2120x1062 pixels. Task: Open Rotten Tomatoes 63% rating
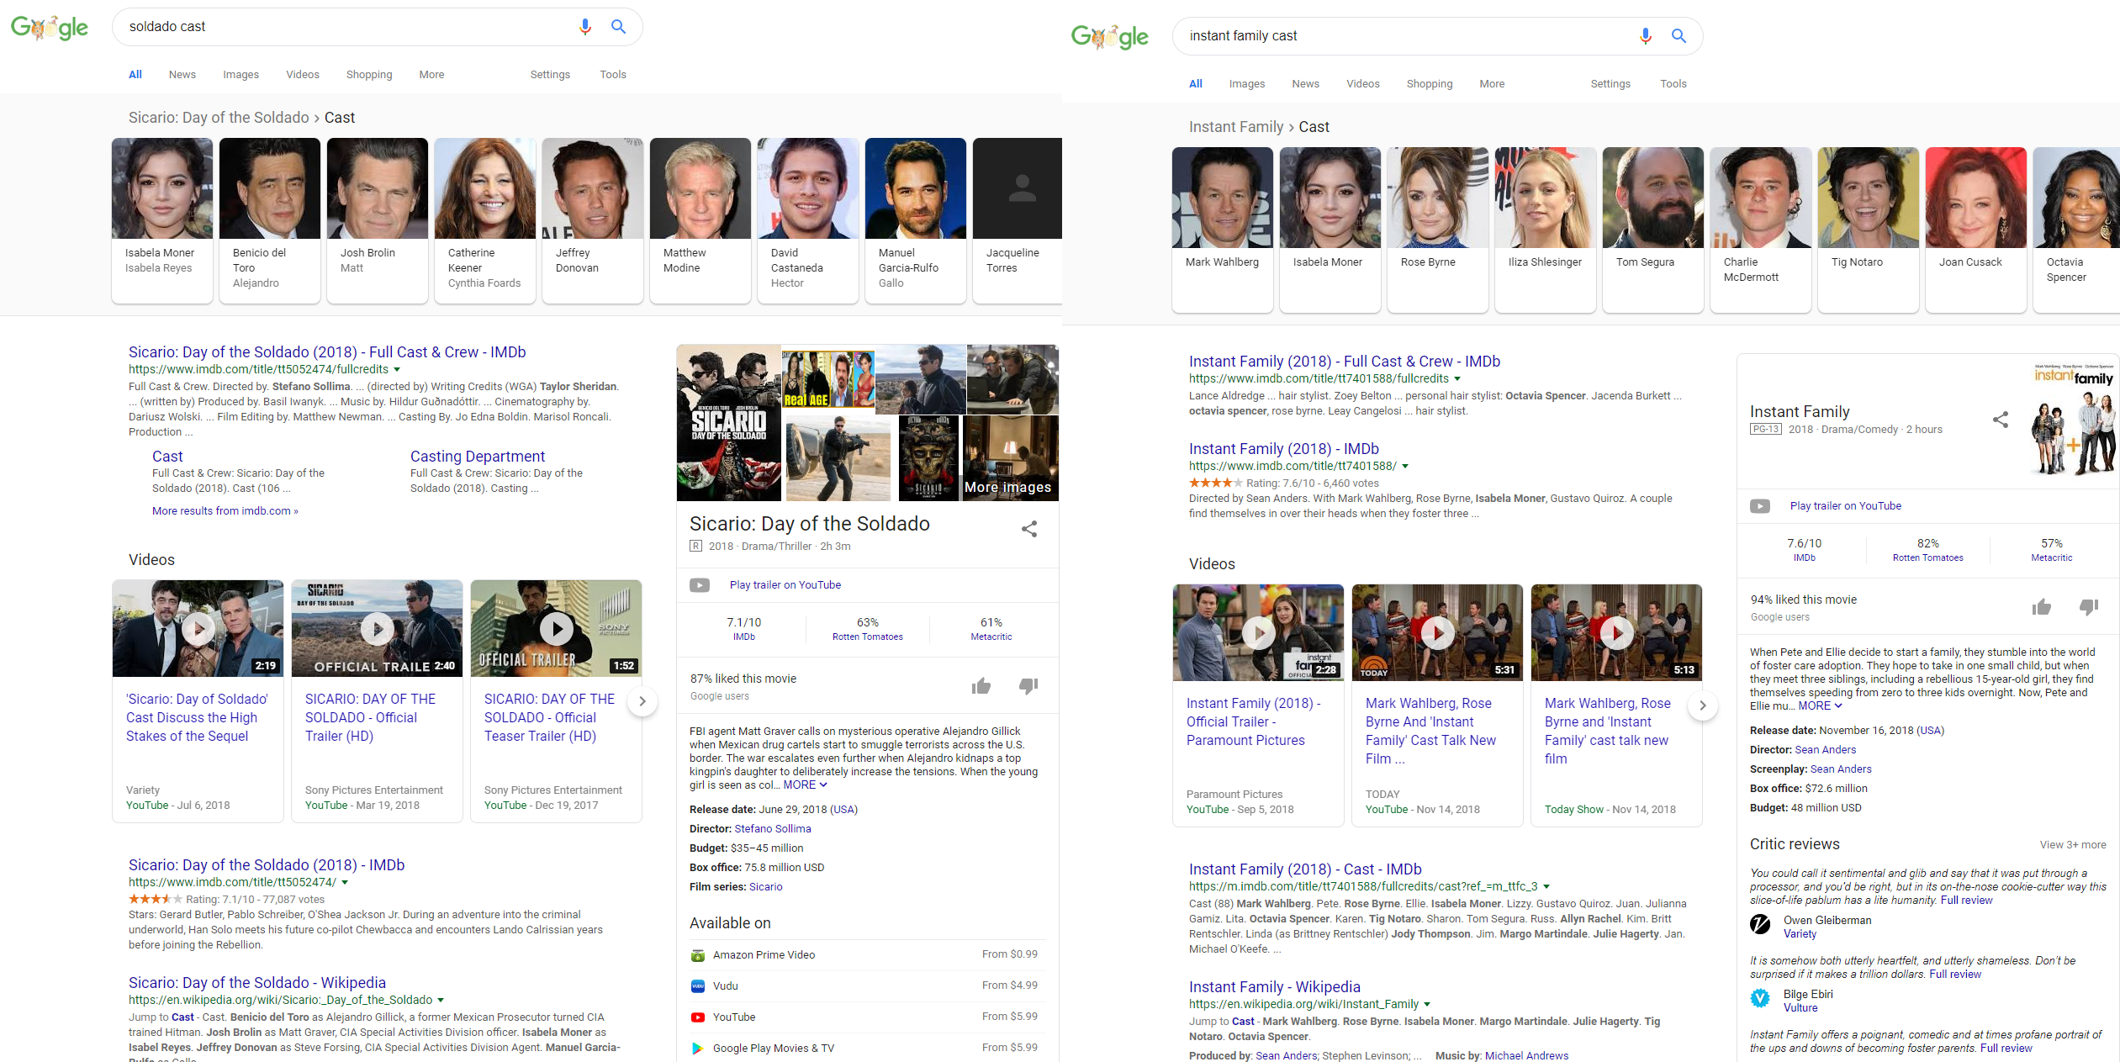tap(868, 629)
